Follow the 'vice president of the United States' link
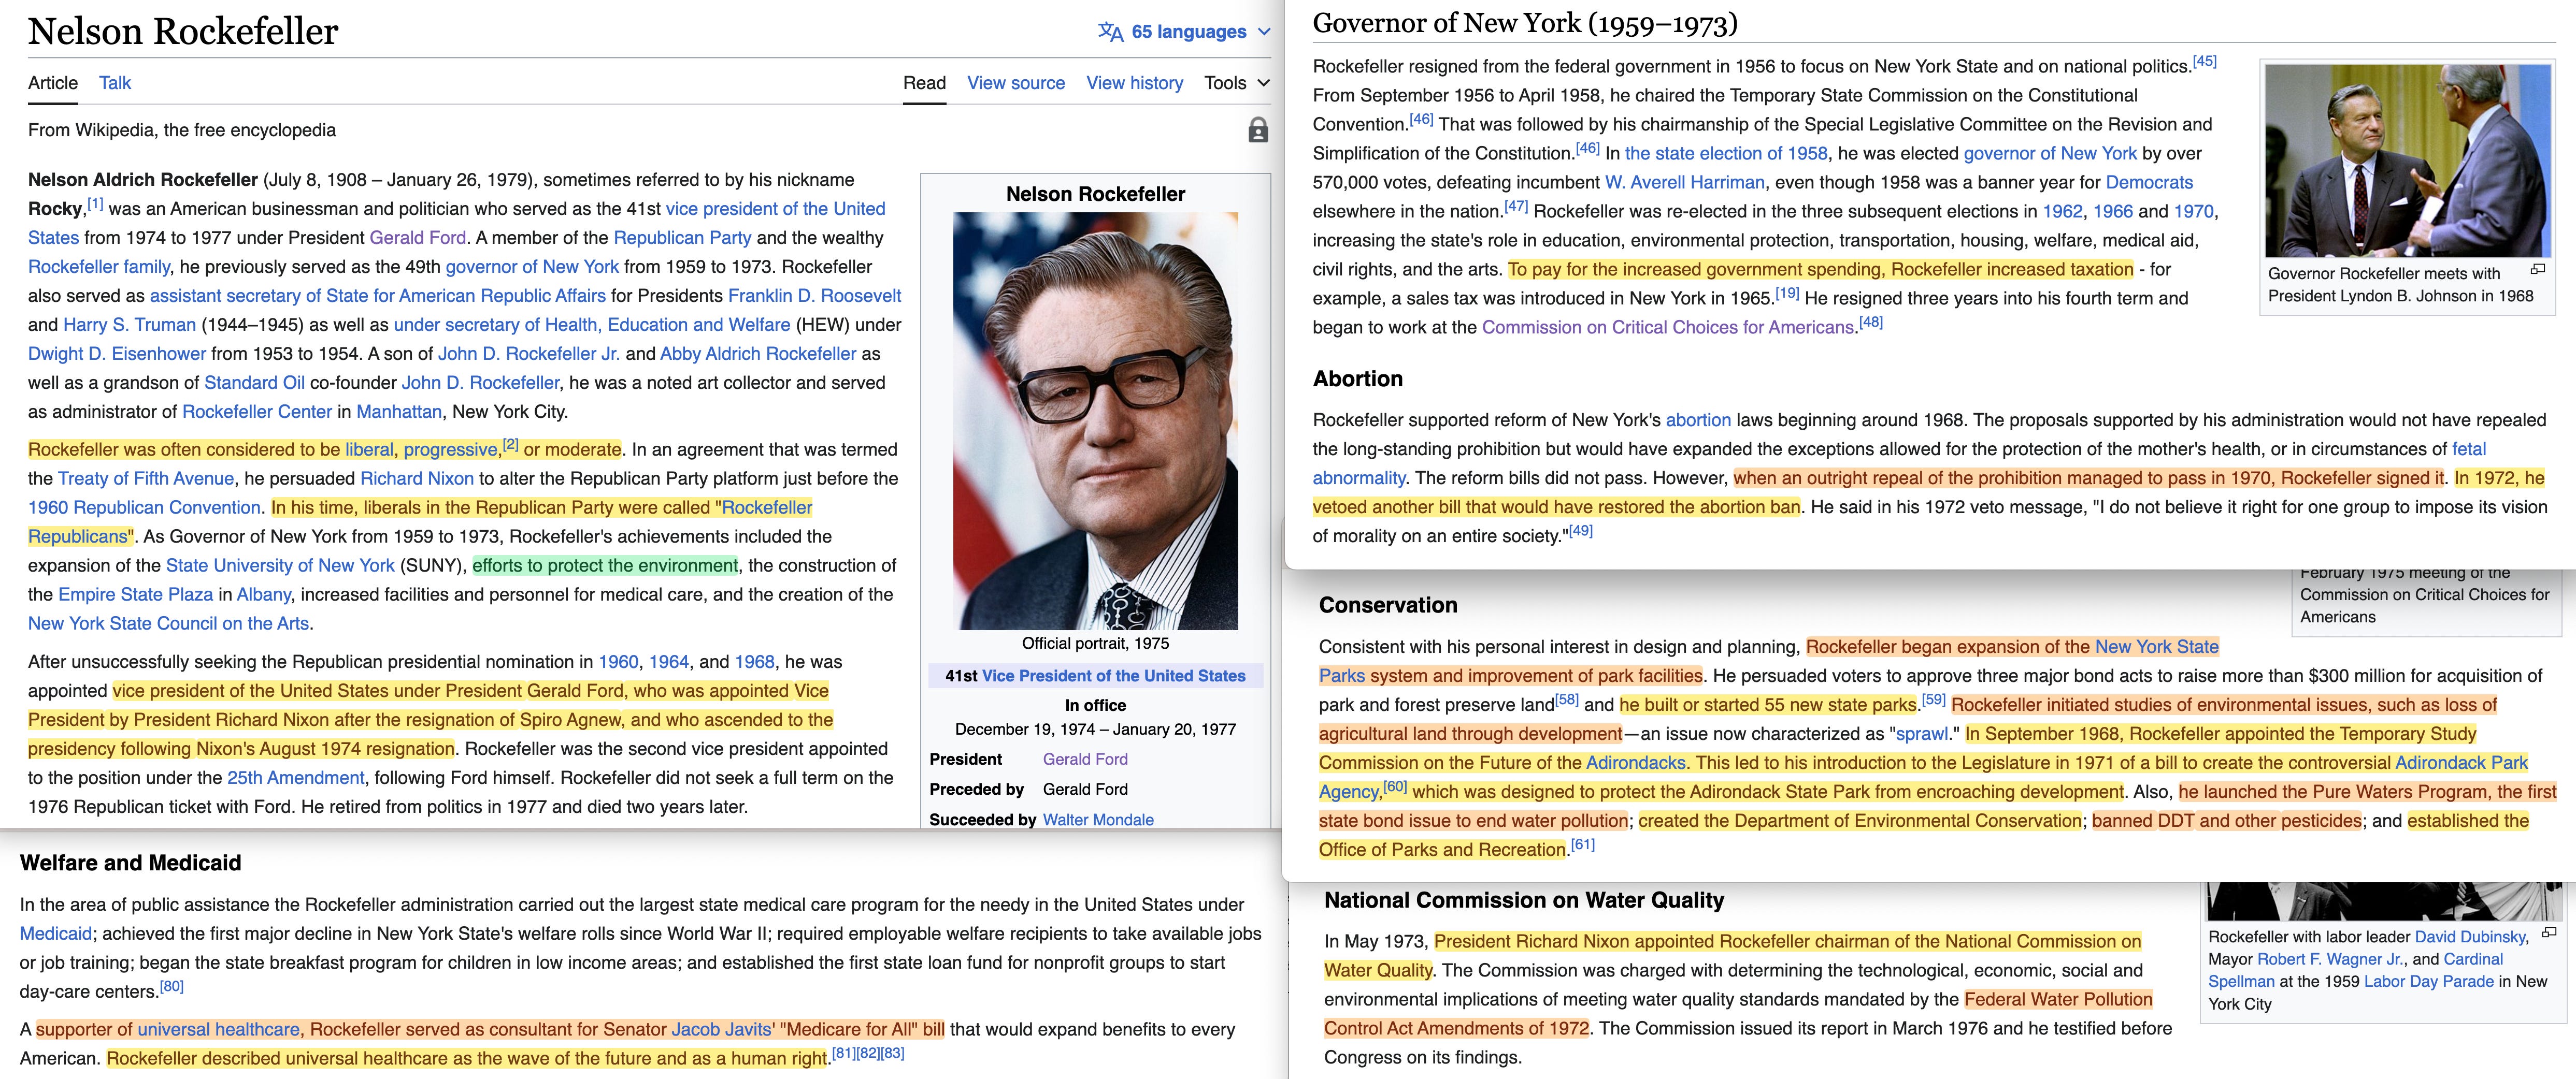 click(775, 209)
